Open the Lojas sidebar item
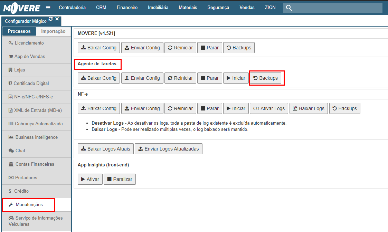Screen dimensions: 388x232 [x=36, y=70]
